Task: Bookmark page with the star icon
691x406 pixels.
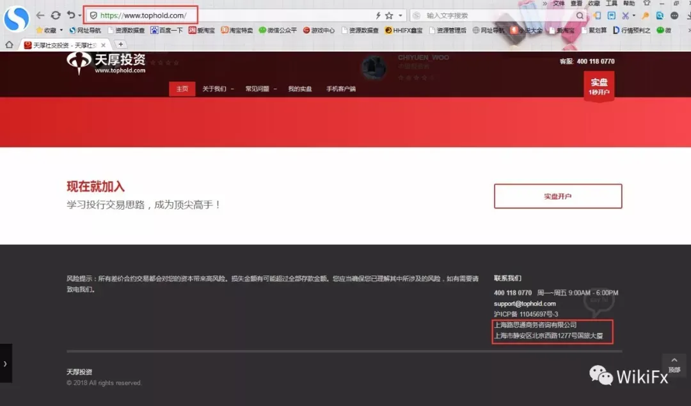Action: pos(389,15)
